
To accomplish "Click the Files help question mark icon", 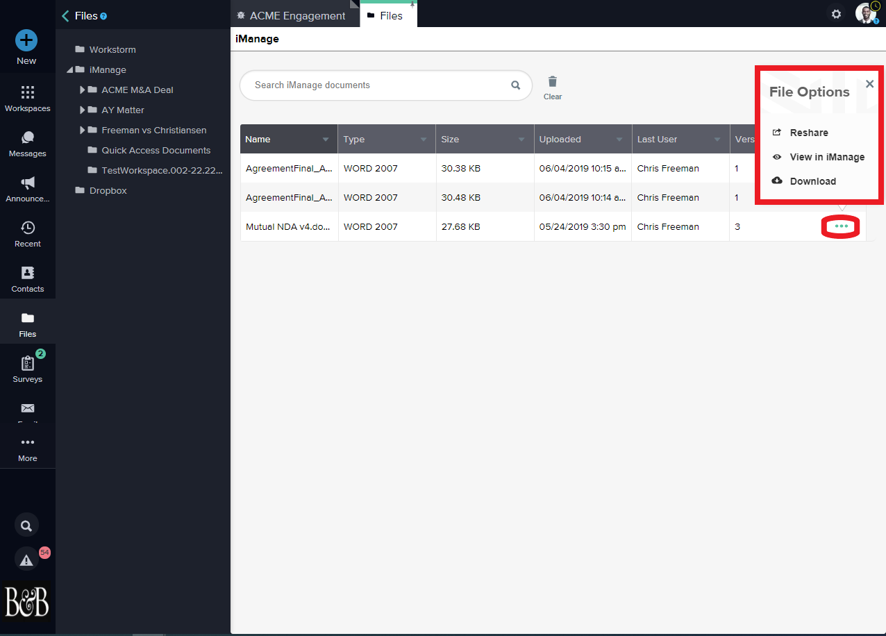I will (103, 16).
